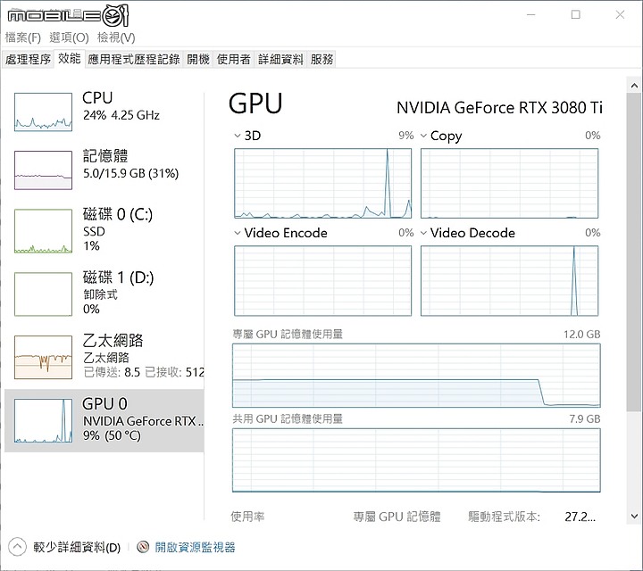Click the 乙太網路 heading in sidebar
This screenshot has width=643, height=571.
[x=113, y=341]
